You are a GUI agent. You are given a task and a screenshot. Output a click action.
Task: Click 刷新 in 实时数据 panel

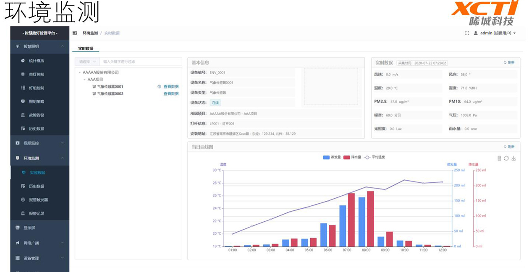(x=508, y=62)
